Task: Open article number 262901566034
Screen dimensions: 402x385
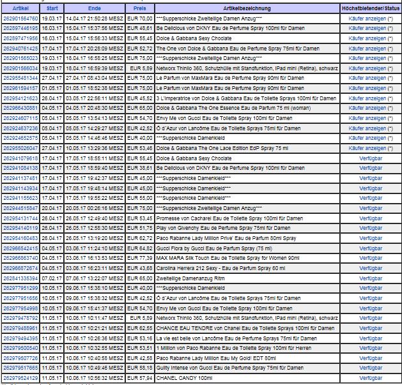Action: 20,68
